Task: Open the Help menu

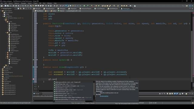Action: coord(55,3)
